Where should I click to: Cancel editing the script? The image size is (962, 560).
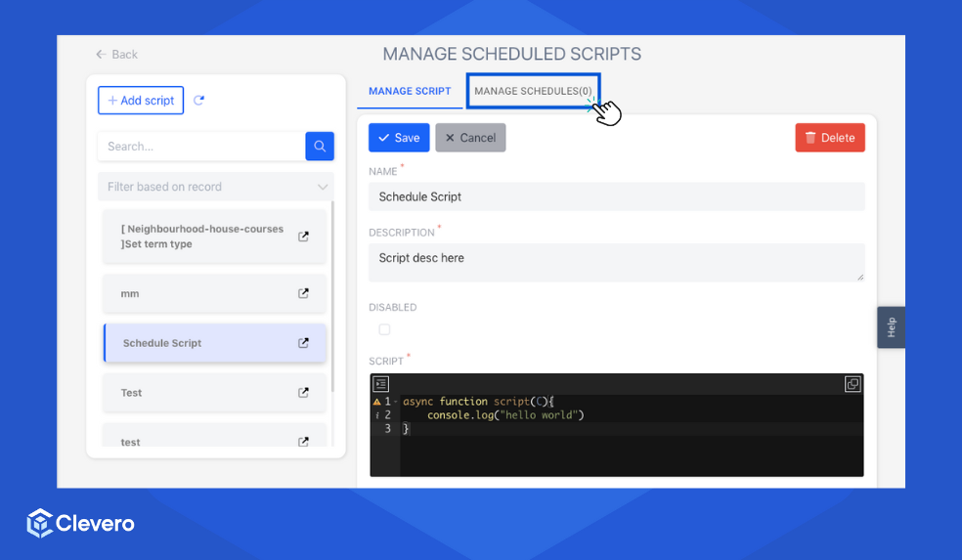[470, 138]
